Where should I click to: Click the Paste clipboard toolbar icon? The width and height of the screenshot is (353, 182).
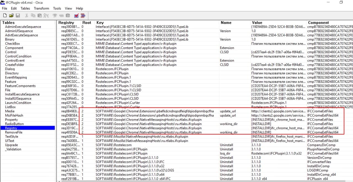pyautogui.click(x=39, y=16)
